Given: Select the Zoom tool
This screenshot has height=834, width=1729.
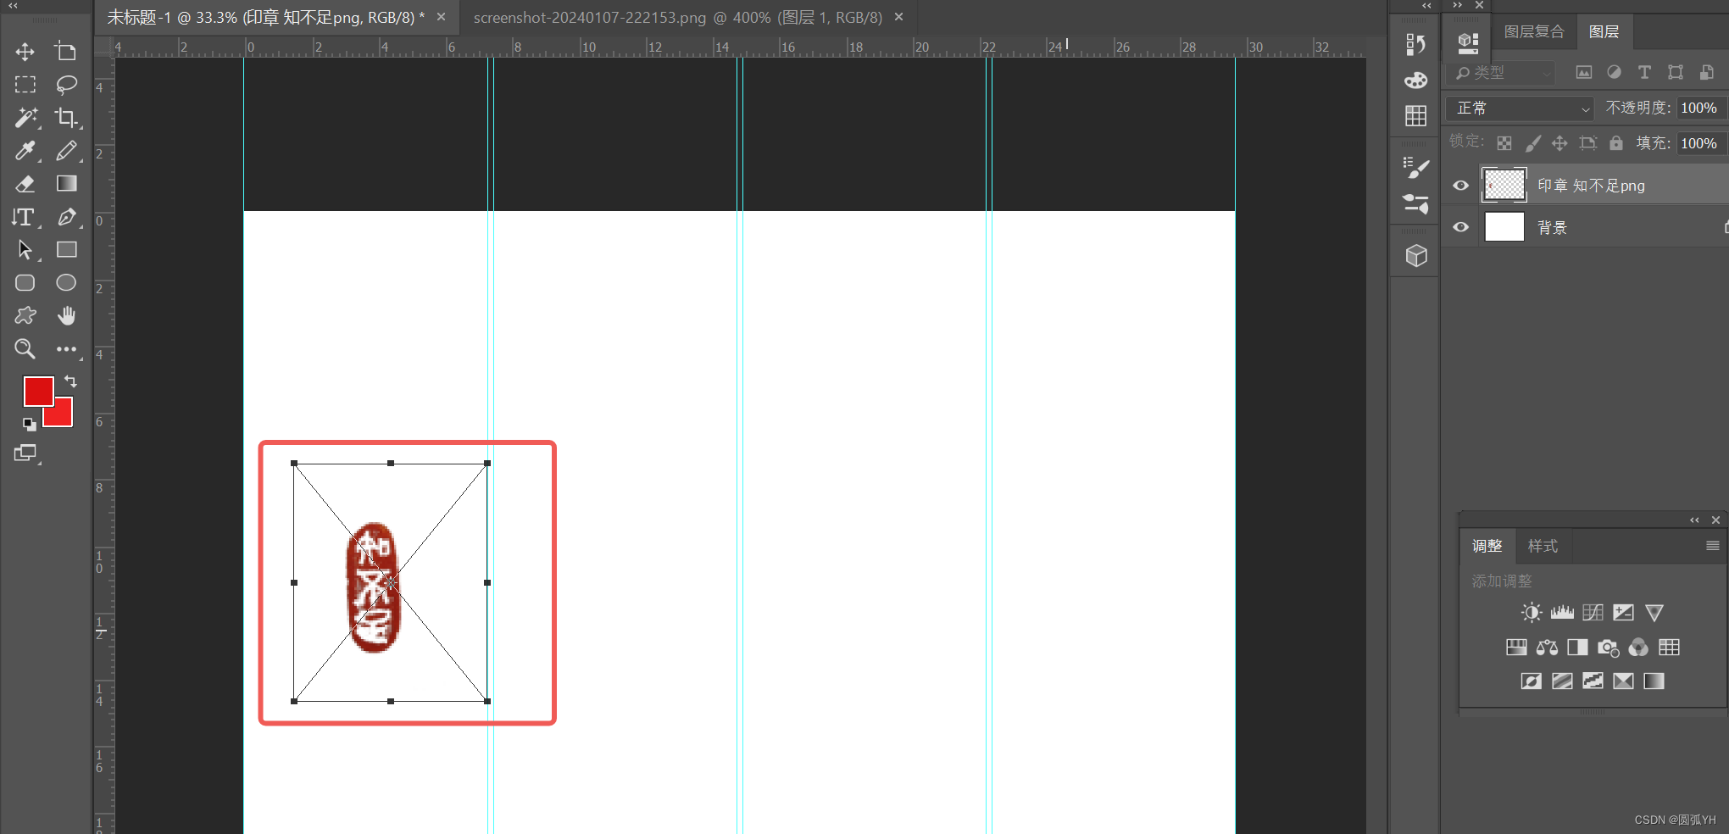Looking at the screenshot, I should tap(25, 348).
